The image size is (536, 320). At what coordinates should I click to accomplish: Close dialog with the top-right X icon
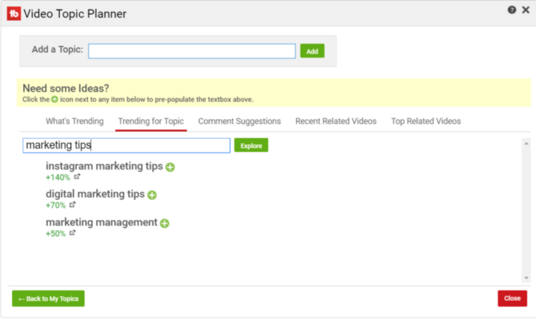coord(523,10)
